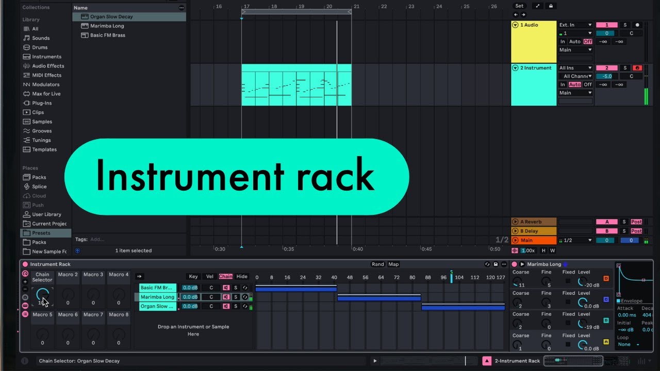This screenshot has height=371, width=660.
Task: Mute the Basic FM Brass chain
Action: click(226, 288)
